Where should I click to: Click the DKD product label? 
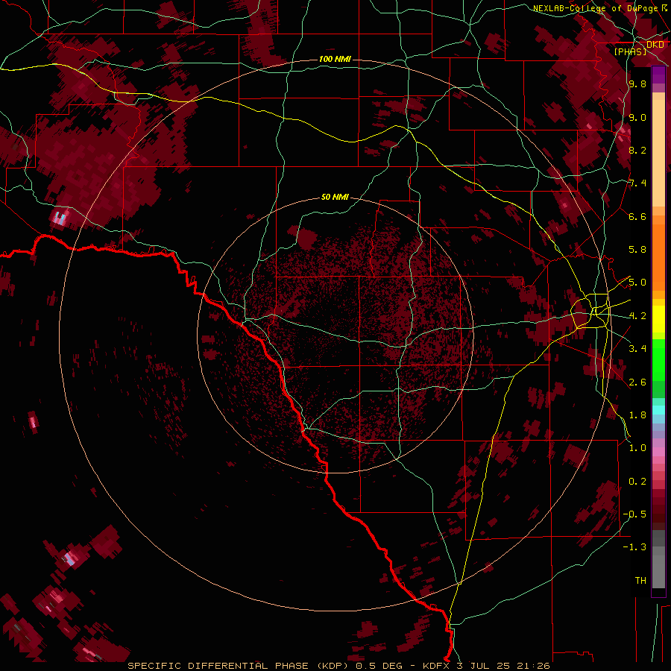pos(655,45)
